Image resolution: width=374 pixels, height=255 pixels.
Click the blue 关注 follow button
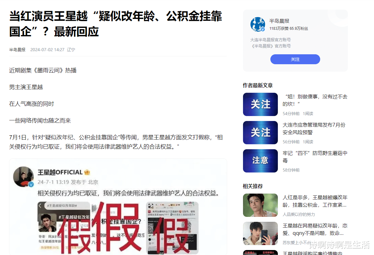point(295,59)
